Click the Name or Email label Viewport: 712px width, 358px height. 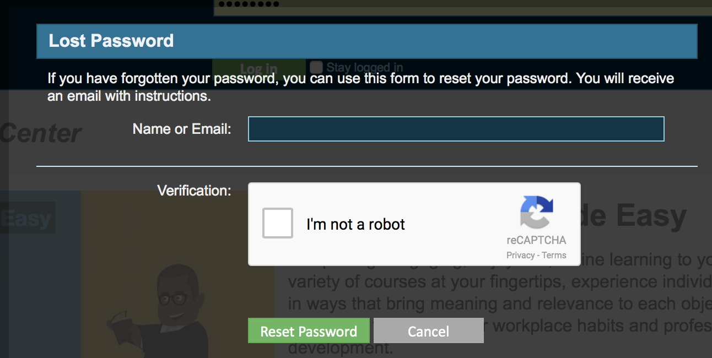(x=182, y=129)
